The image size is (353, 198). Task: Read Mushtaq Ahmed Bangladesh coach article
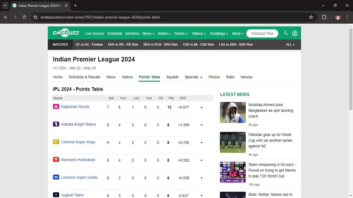tap(271, 111)
